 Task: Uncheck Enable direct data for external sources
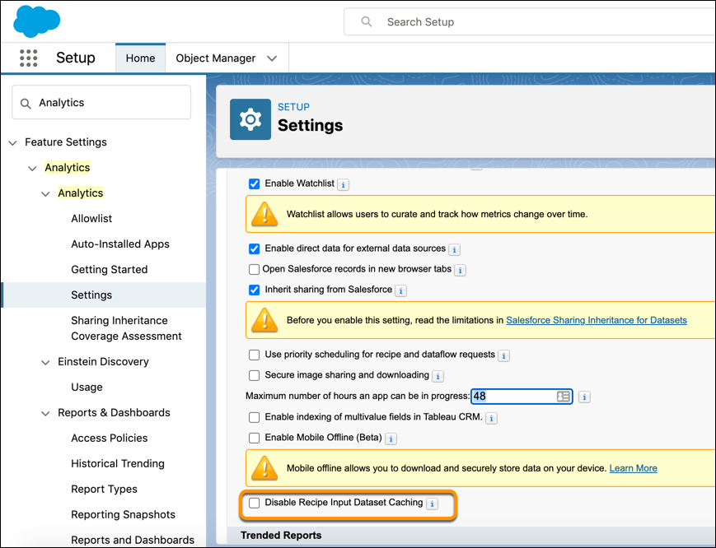[254, 249]
